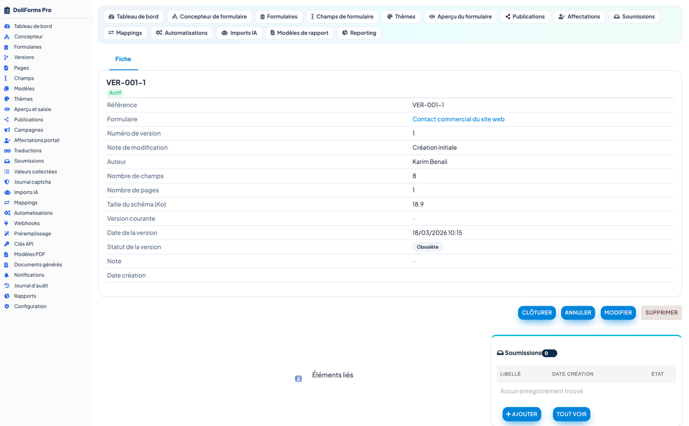This screenshot has height=426, width=689.
Task: Go to the Modèles de rapport tab
Action: (299, 33)
